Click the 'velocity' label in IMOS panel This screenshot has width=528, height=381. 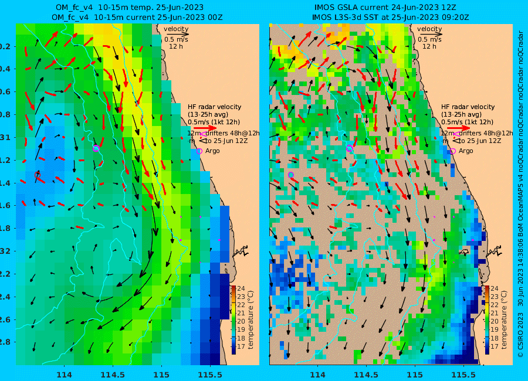[x=429, y=29]
